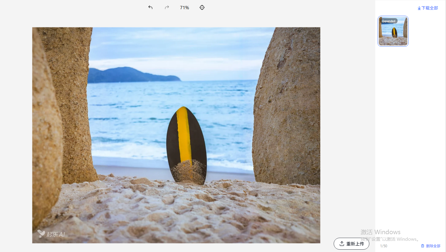Screen dimensions: 446x252
Task: Click the 下载全部 download all link
Action: coord(430,8)
